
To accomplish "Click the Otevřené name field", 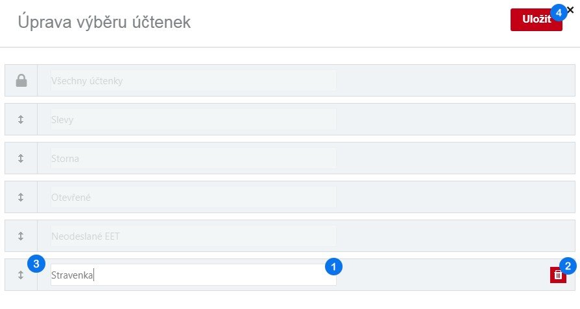I will (193, 197).
